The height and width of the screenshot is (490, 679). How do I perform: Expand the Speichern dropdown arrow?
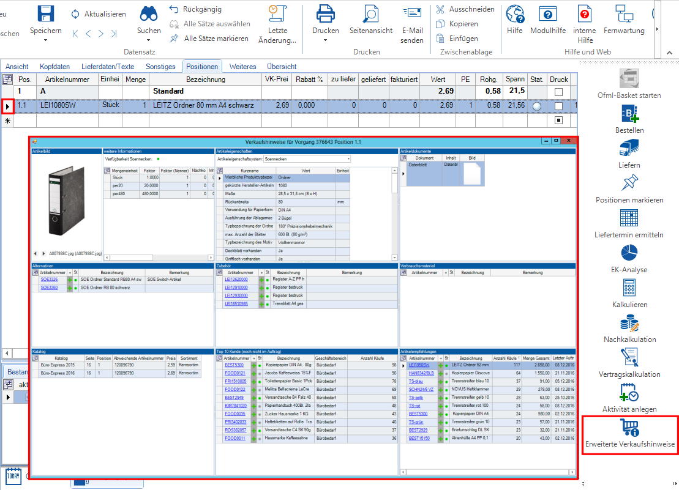coord(45,41)
